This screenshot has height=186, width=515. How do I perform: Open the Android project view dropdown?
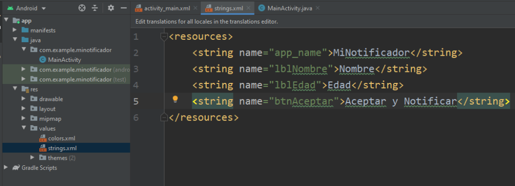27,8
